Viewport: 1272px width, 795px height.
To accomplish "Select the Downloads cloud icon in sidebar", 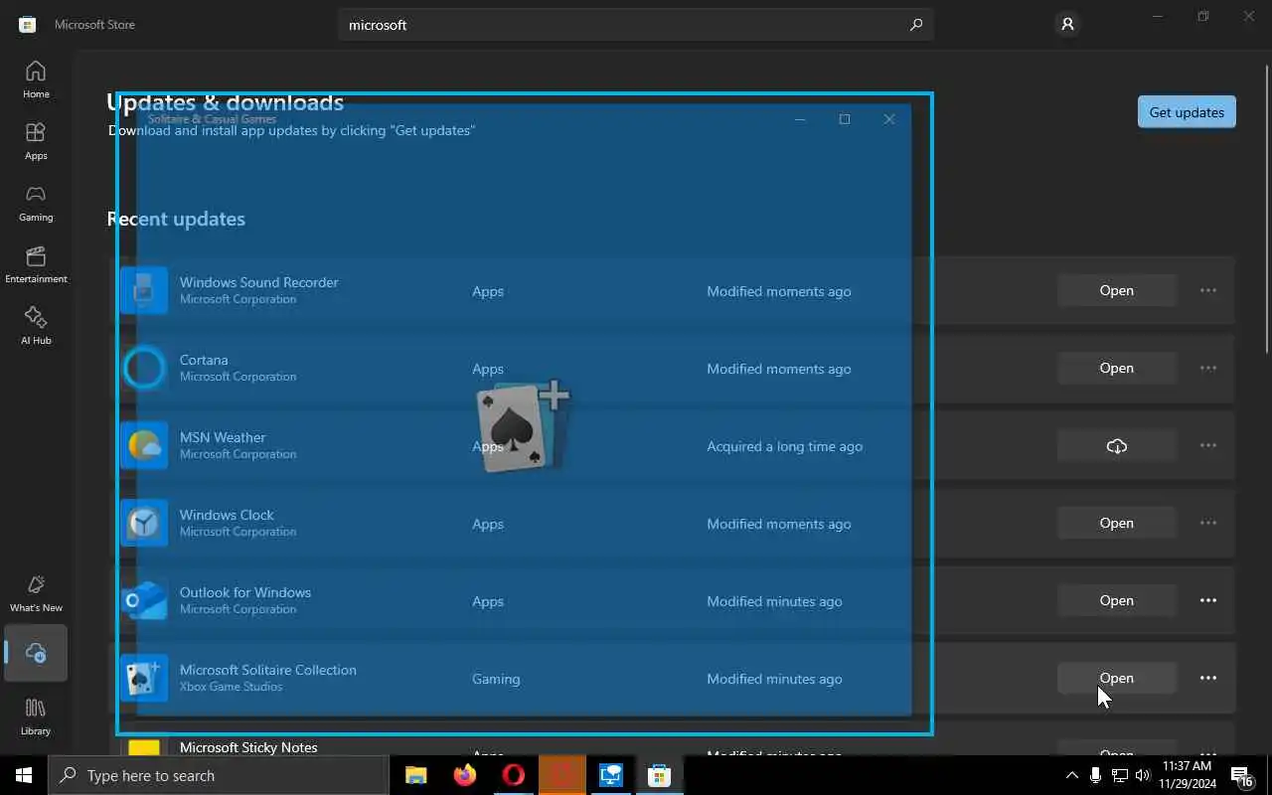I will coord(36,653).
